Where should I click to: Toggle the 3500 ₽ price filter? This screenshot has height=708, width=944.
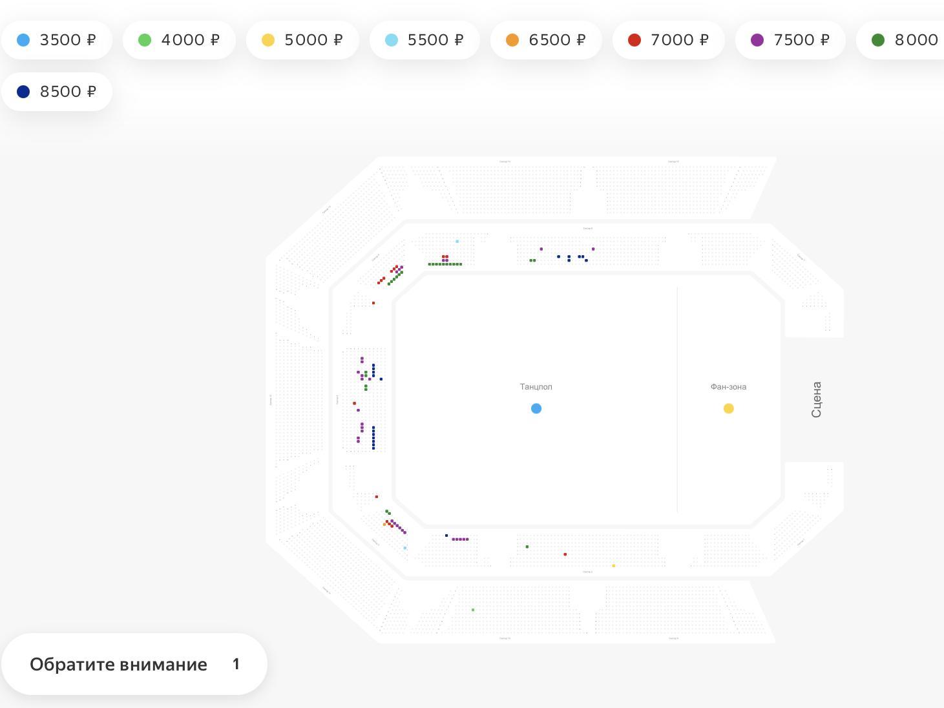[57, 40]
